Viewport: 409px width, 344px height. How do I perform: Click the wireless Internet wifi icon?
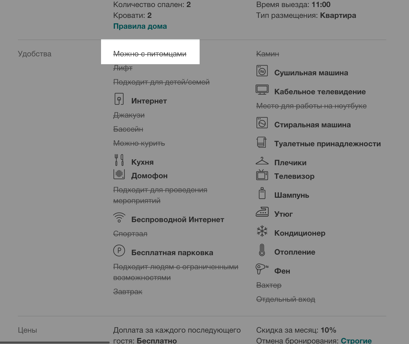click(119, 218)
